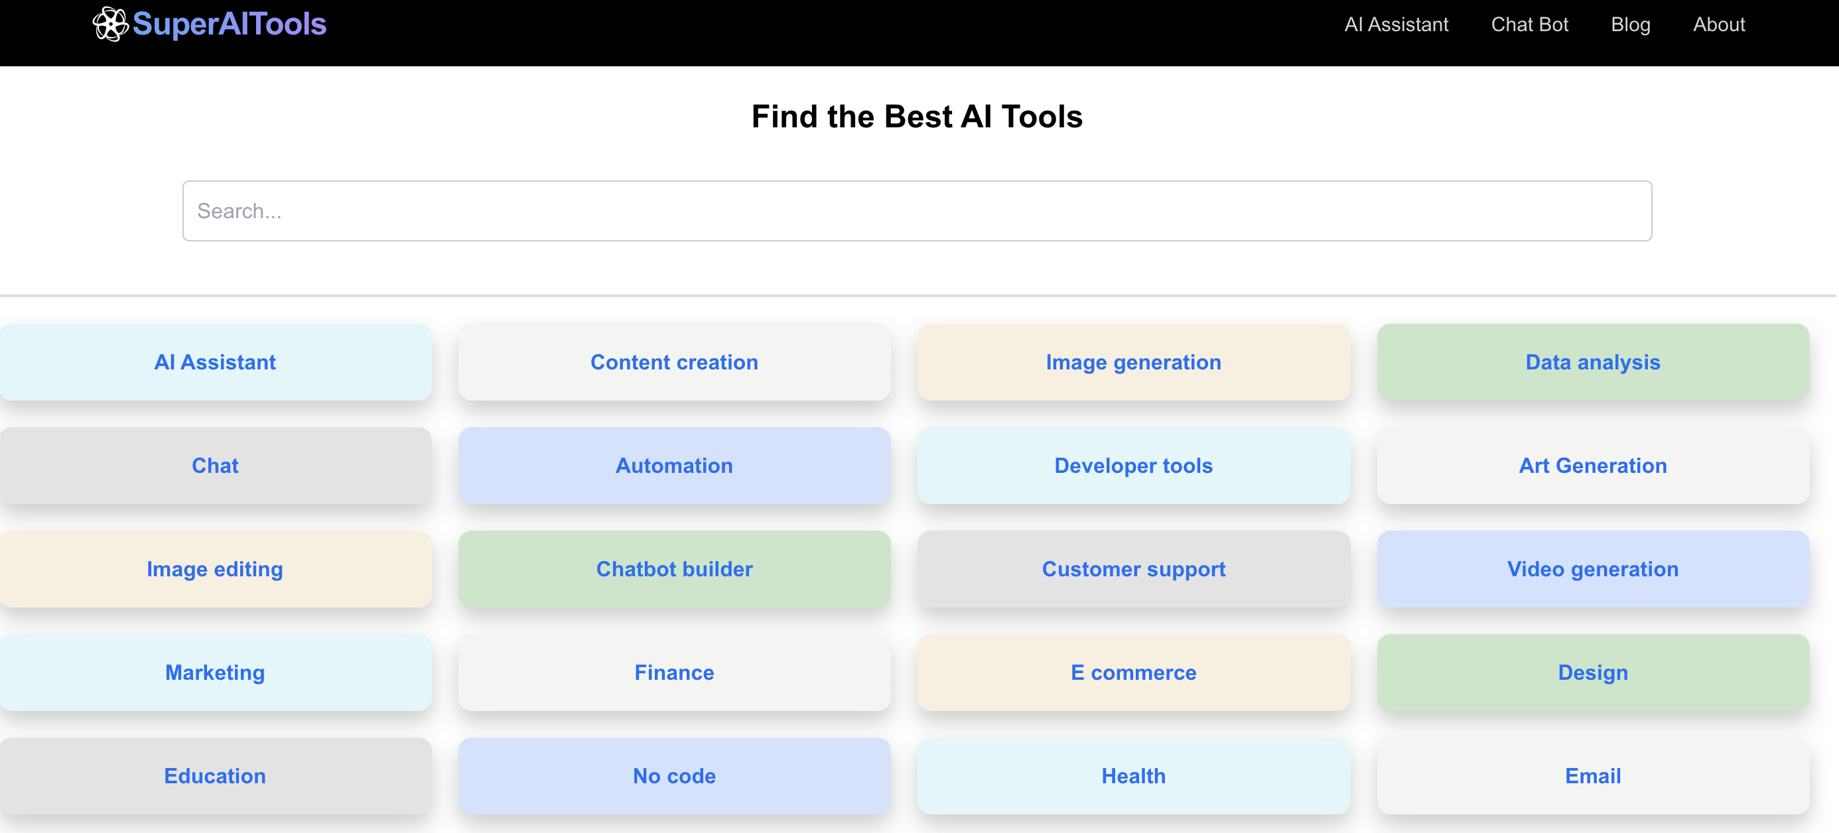Expand the E commerce category tile
Screen dimensions: 1839x833
(1134, 673)
